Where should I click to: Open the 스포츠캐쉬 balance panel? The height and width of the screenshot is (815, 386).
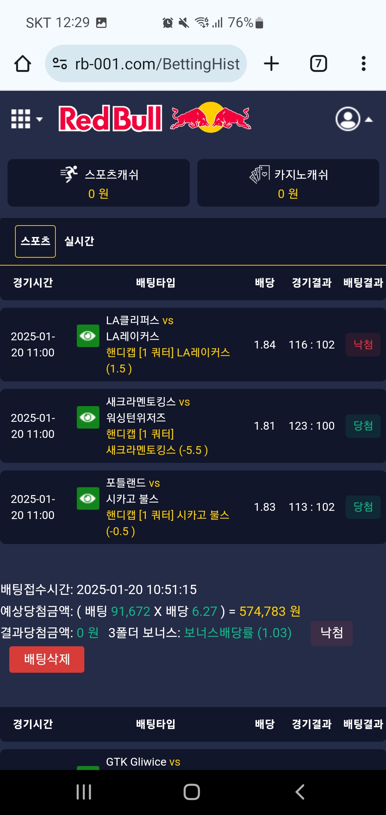pos(99,183)
